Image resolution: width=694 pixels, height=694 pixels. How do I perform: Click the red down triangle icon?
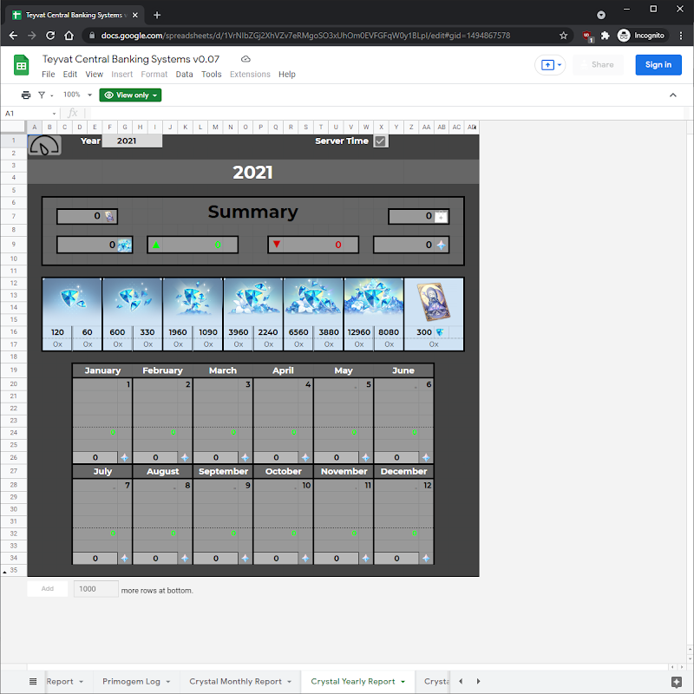277,245
